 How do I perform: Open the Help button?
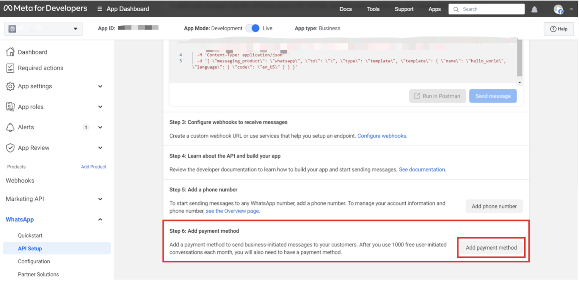click(559, 29)
